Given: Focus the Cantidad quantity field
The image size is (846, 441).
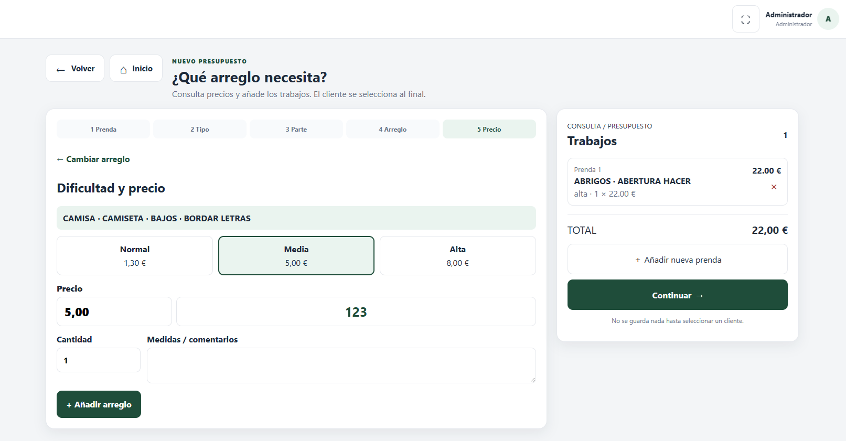Looking at the screenshot, I should point(99,360).
